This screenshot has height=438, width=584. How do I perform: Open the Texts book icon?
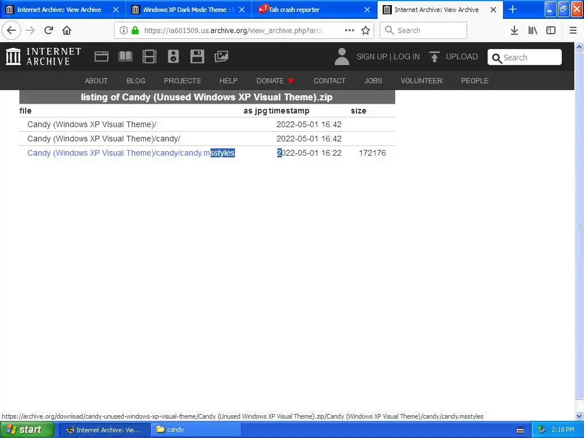tap(125, 56)
